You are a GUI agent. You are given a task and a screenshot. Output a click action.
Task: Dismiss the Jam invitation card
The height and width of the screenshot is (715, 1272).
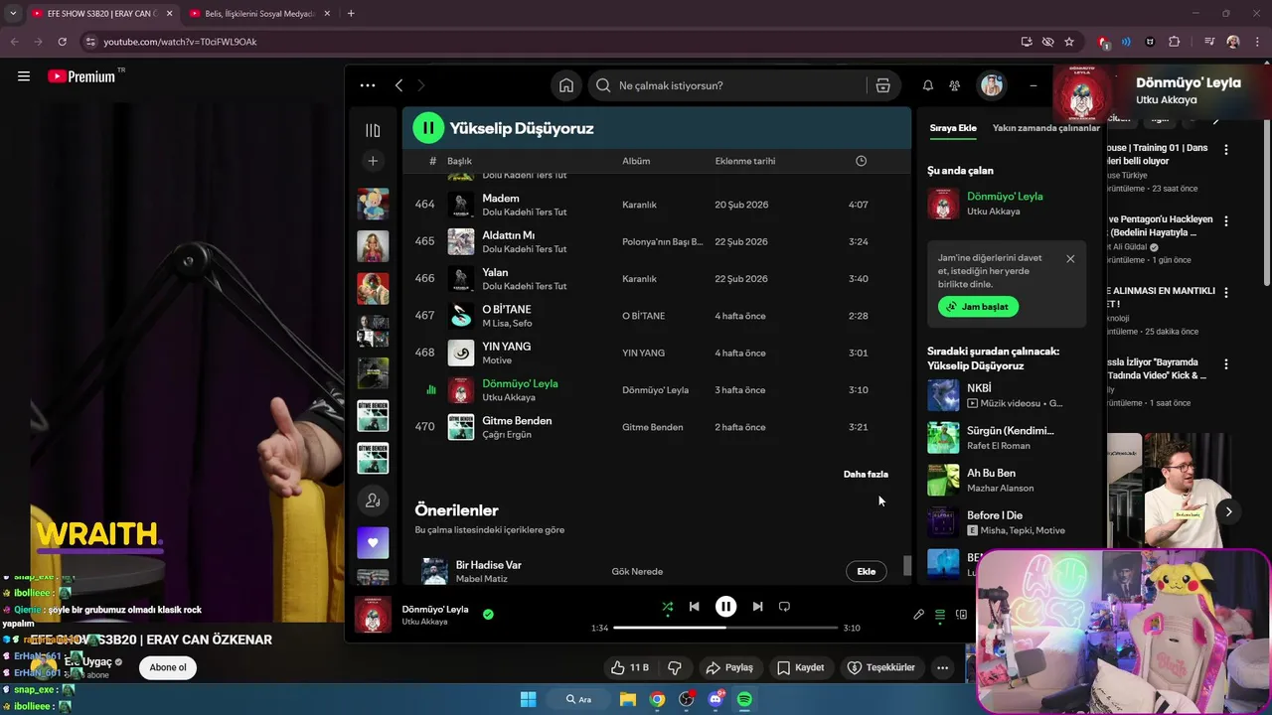[1070, 258]
